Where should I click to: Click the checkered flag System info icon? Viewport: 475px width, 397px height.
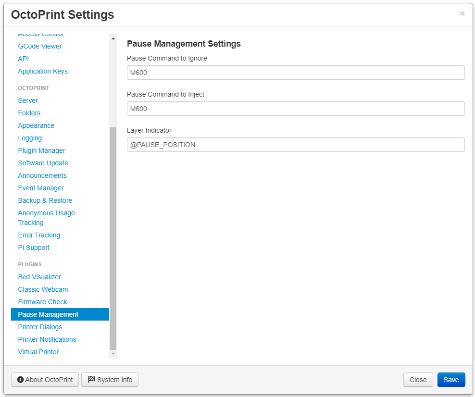[x=91, y=379]
